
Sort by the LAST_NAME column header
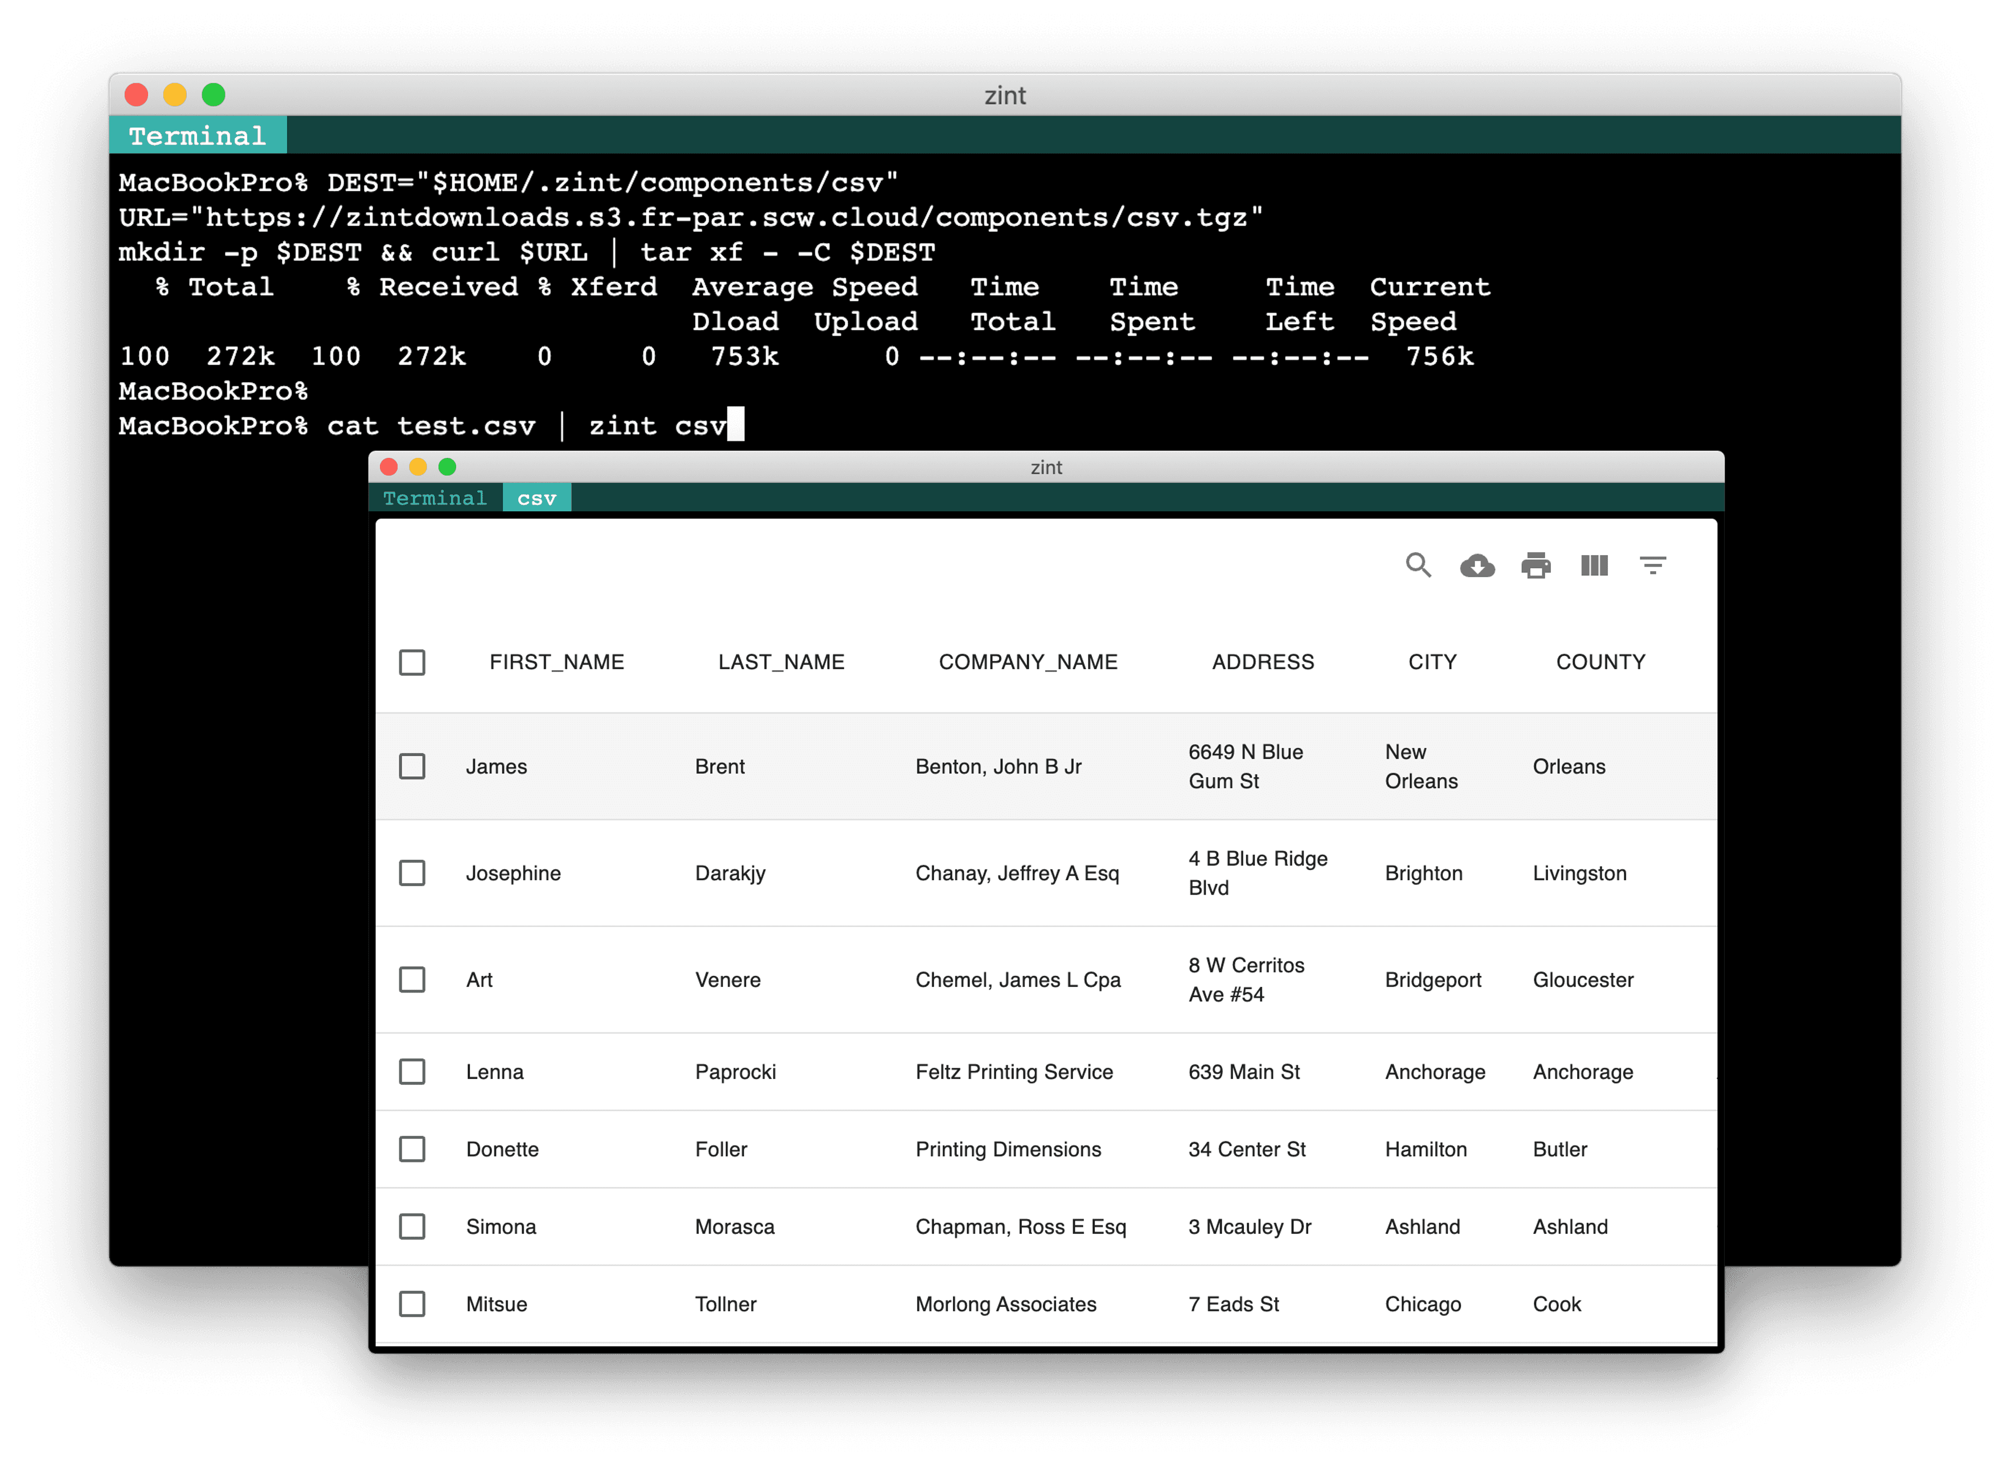781,662
